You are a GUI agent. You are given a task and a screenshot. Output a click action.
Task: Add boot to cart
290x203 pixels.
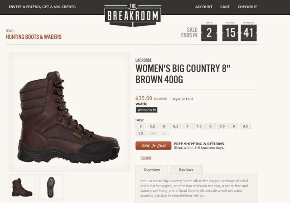[x=153, y=146]
